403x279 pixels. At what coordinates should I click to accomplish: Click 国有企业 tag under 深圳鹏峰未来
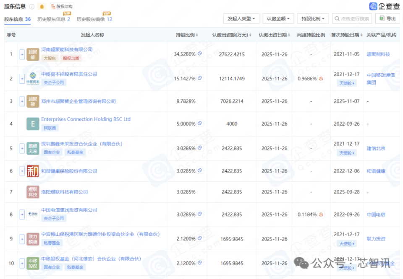[52, 152]
